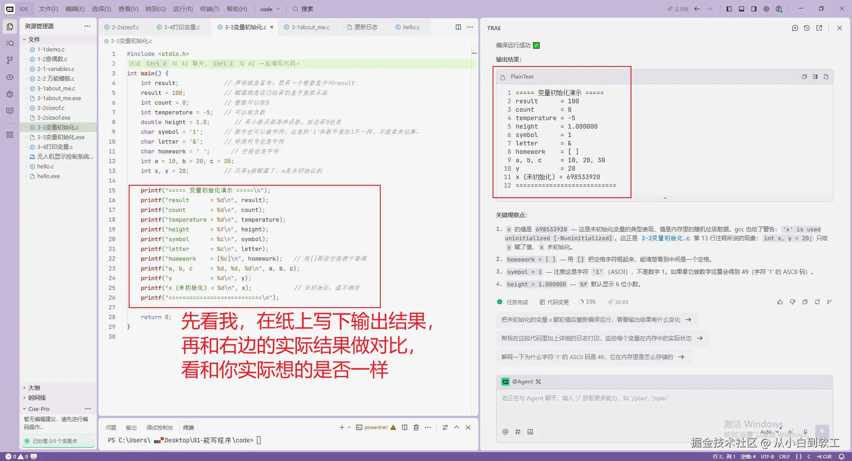Start a new chat in TRAE panel
Screen dimensions: 852x461
pos(795,28)
